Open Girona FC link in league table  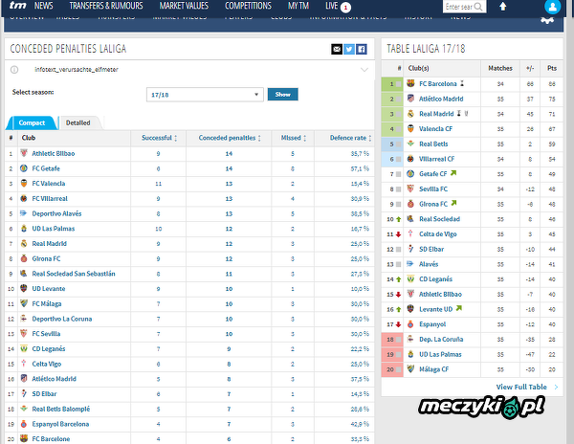coord(433,204)
